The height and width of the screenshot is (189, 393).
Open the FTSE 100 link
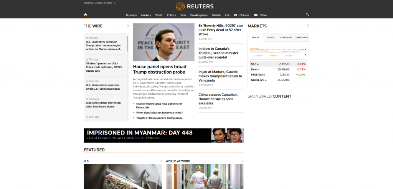pyautogui.click(x=258, y=75)
